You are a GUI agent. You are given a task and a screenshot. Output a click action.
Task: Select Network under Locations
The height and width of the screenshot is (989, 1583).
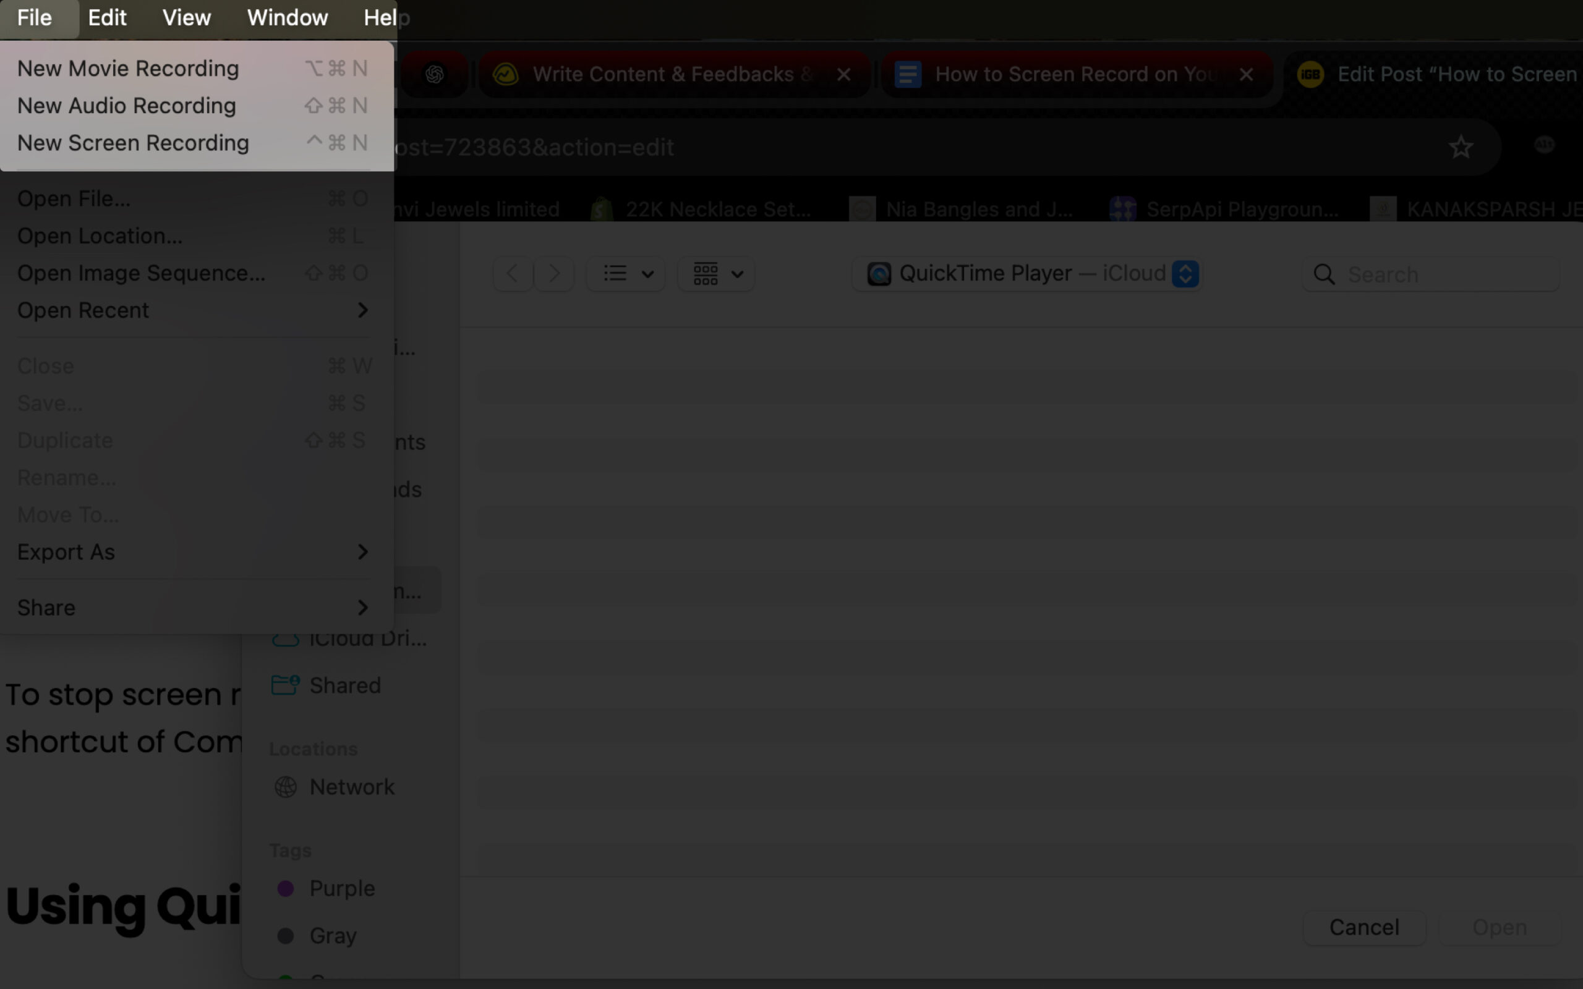352,787
